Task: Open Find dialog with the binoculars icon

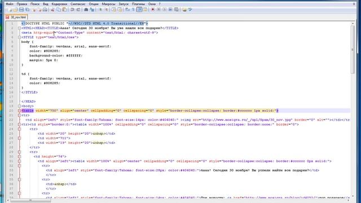Action: [x=86, y=10]
